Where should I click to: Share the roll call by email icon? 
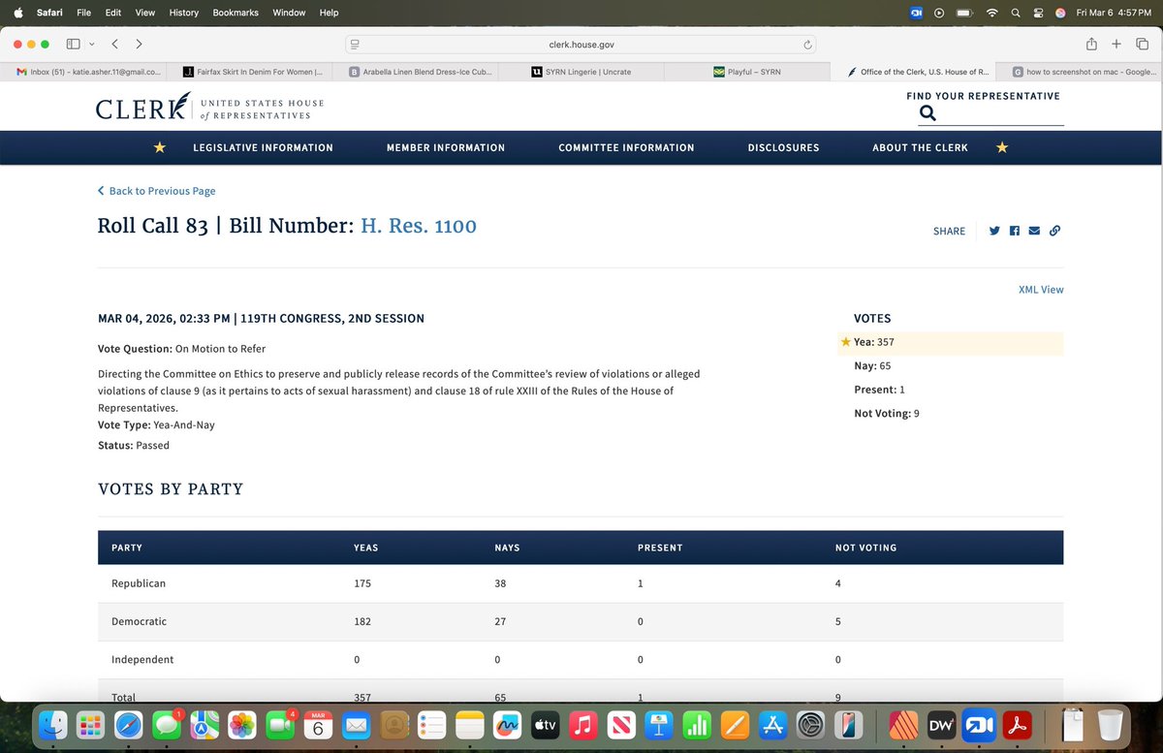(x=1034, y=231)
